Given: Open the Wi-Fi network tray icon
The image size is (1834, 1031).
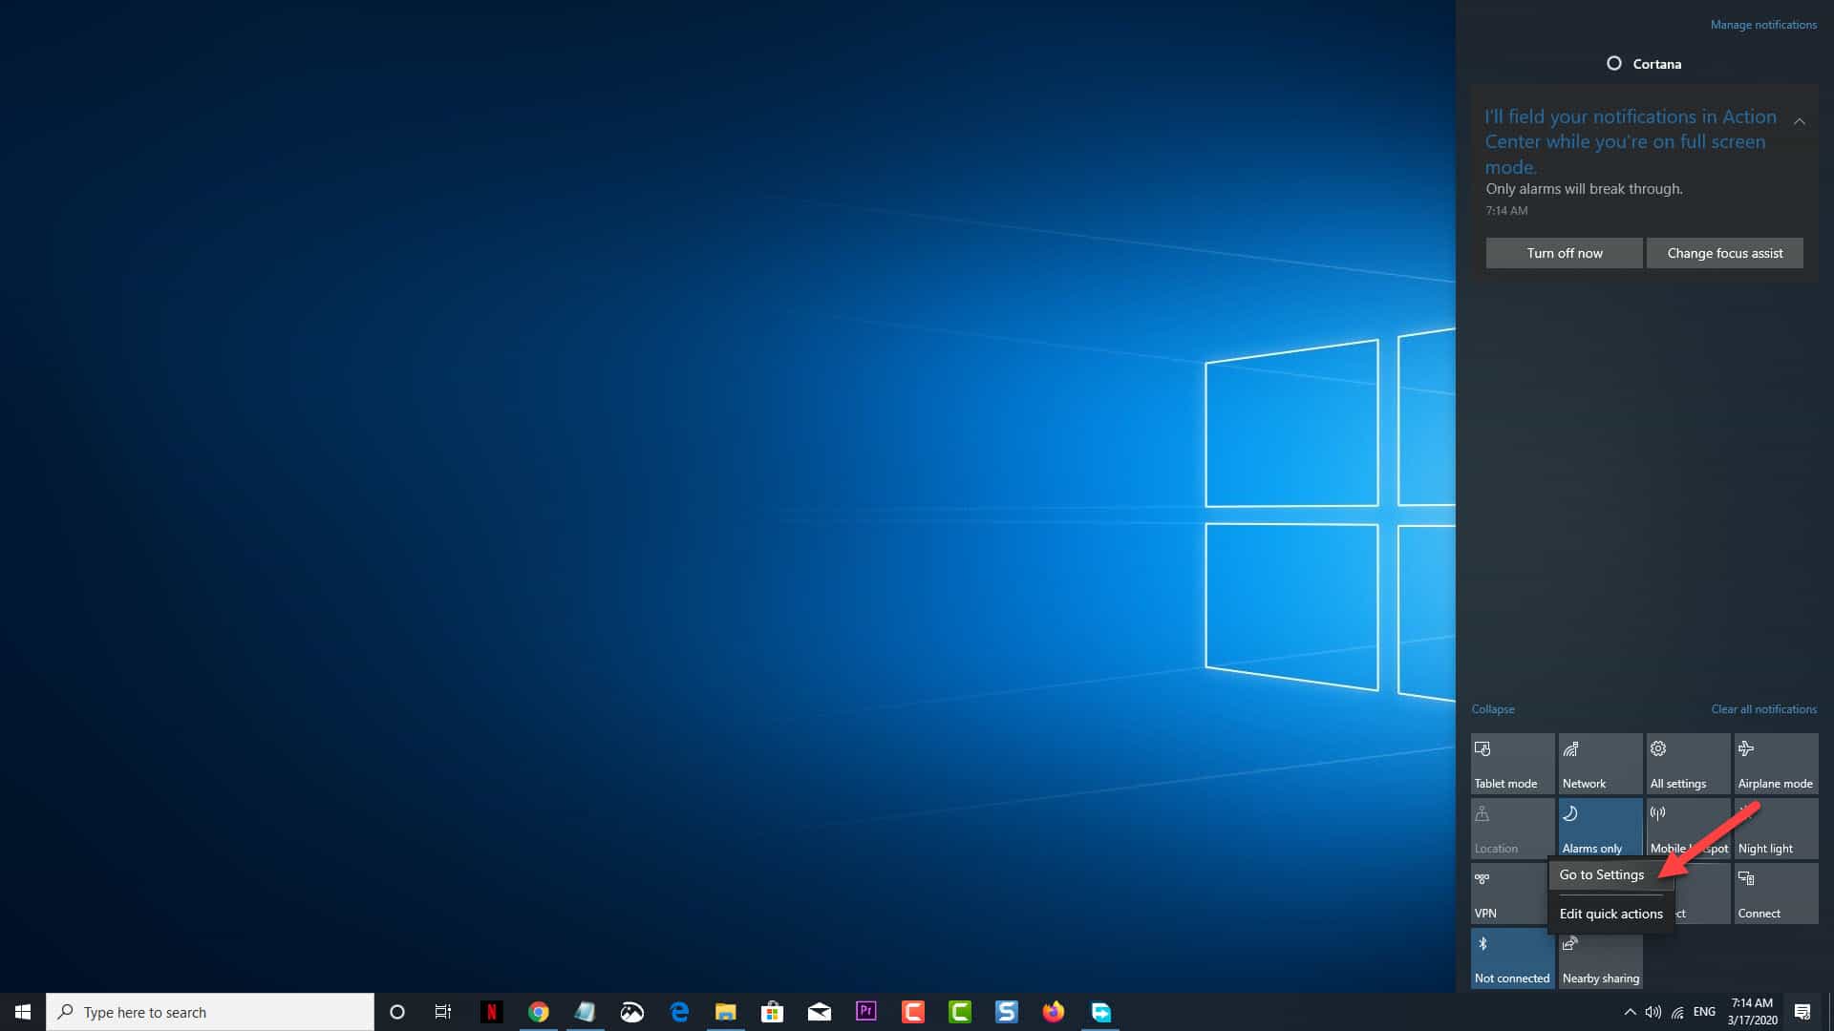Looking at the screenshot, I should [1677, 1012].
